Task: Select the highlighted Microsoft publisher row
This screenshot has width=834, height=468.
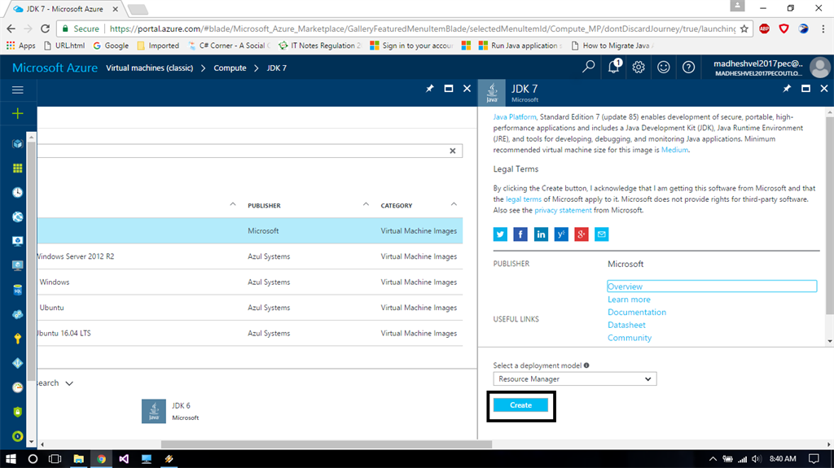Action: [x=250, y=231]
